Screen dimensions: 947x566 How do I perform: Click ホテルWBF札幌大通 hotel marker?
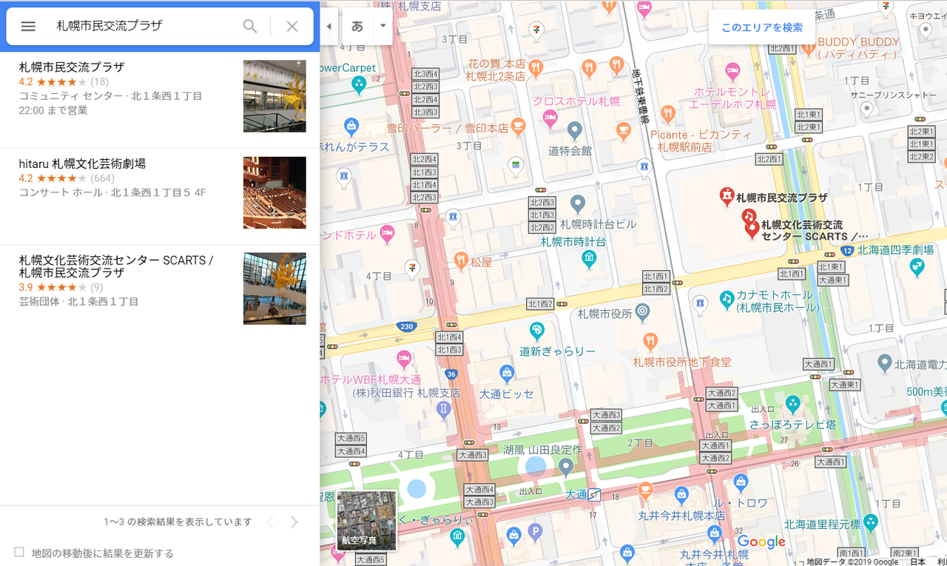coord(404,360)
